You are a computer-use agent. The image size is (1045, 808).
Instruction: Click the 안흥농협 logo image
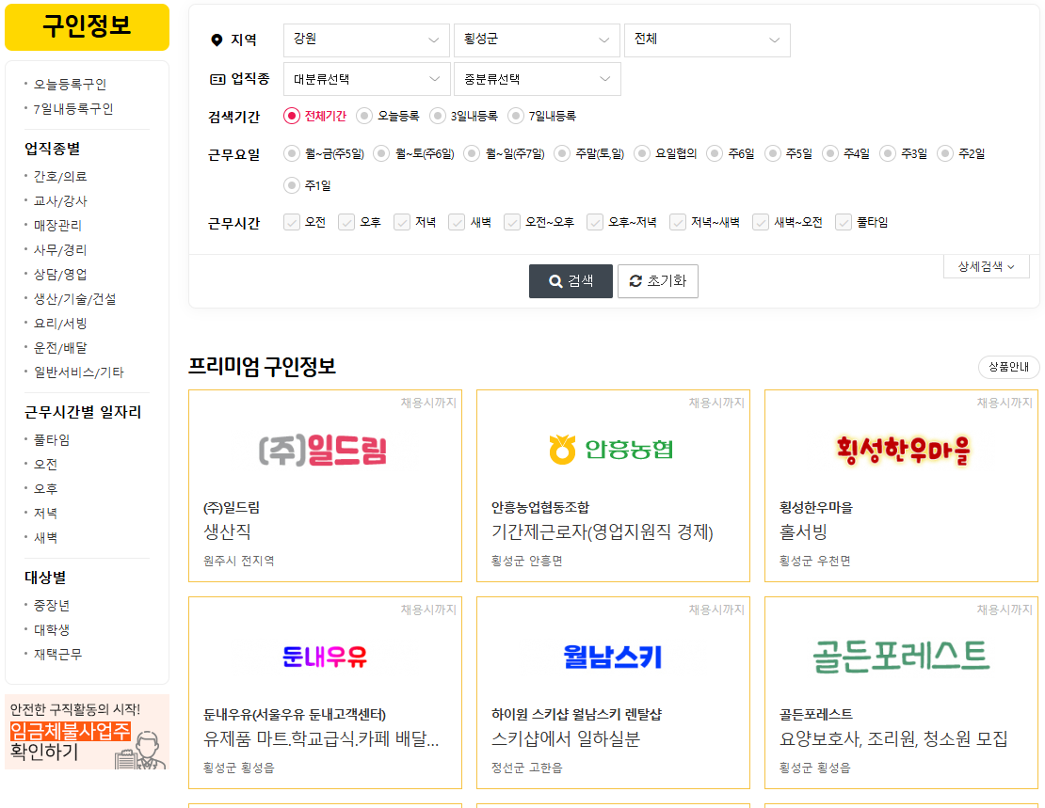pos(611,450)
